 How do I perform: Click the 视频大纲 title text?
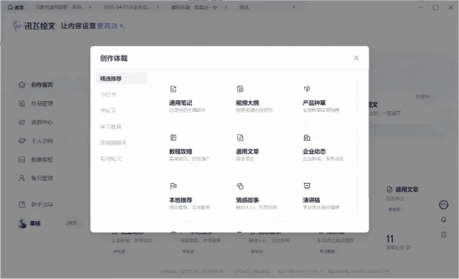(247, 103)
